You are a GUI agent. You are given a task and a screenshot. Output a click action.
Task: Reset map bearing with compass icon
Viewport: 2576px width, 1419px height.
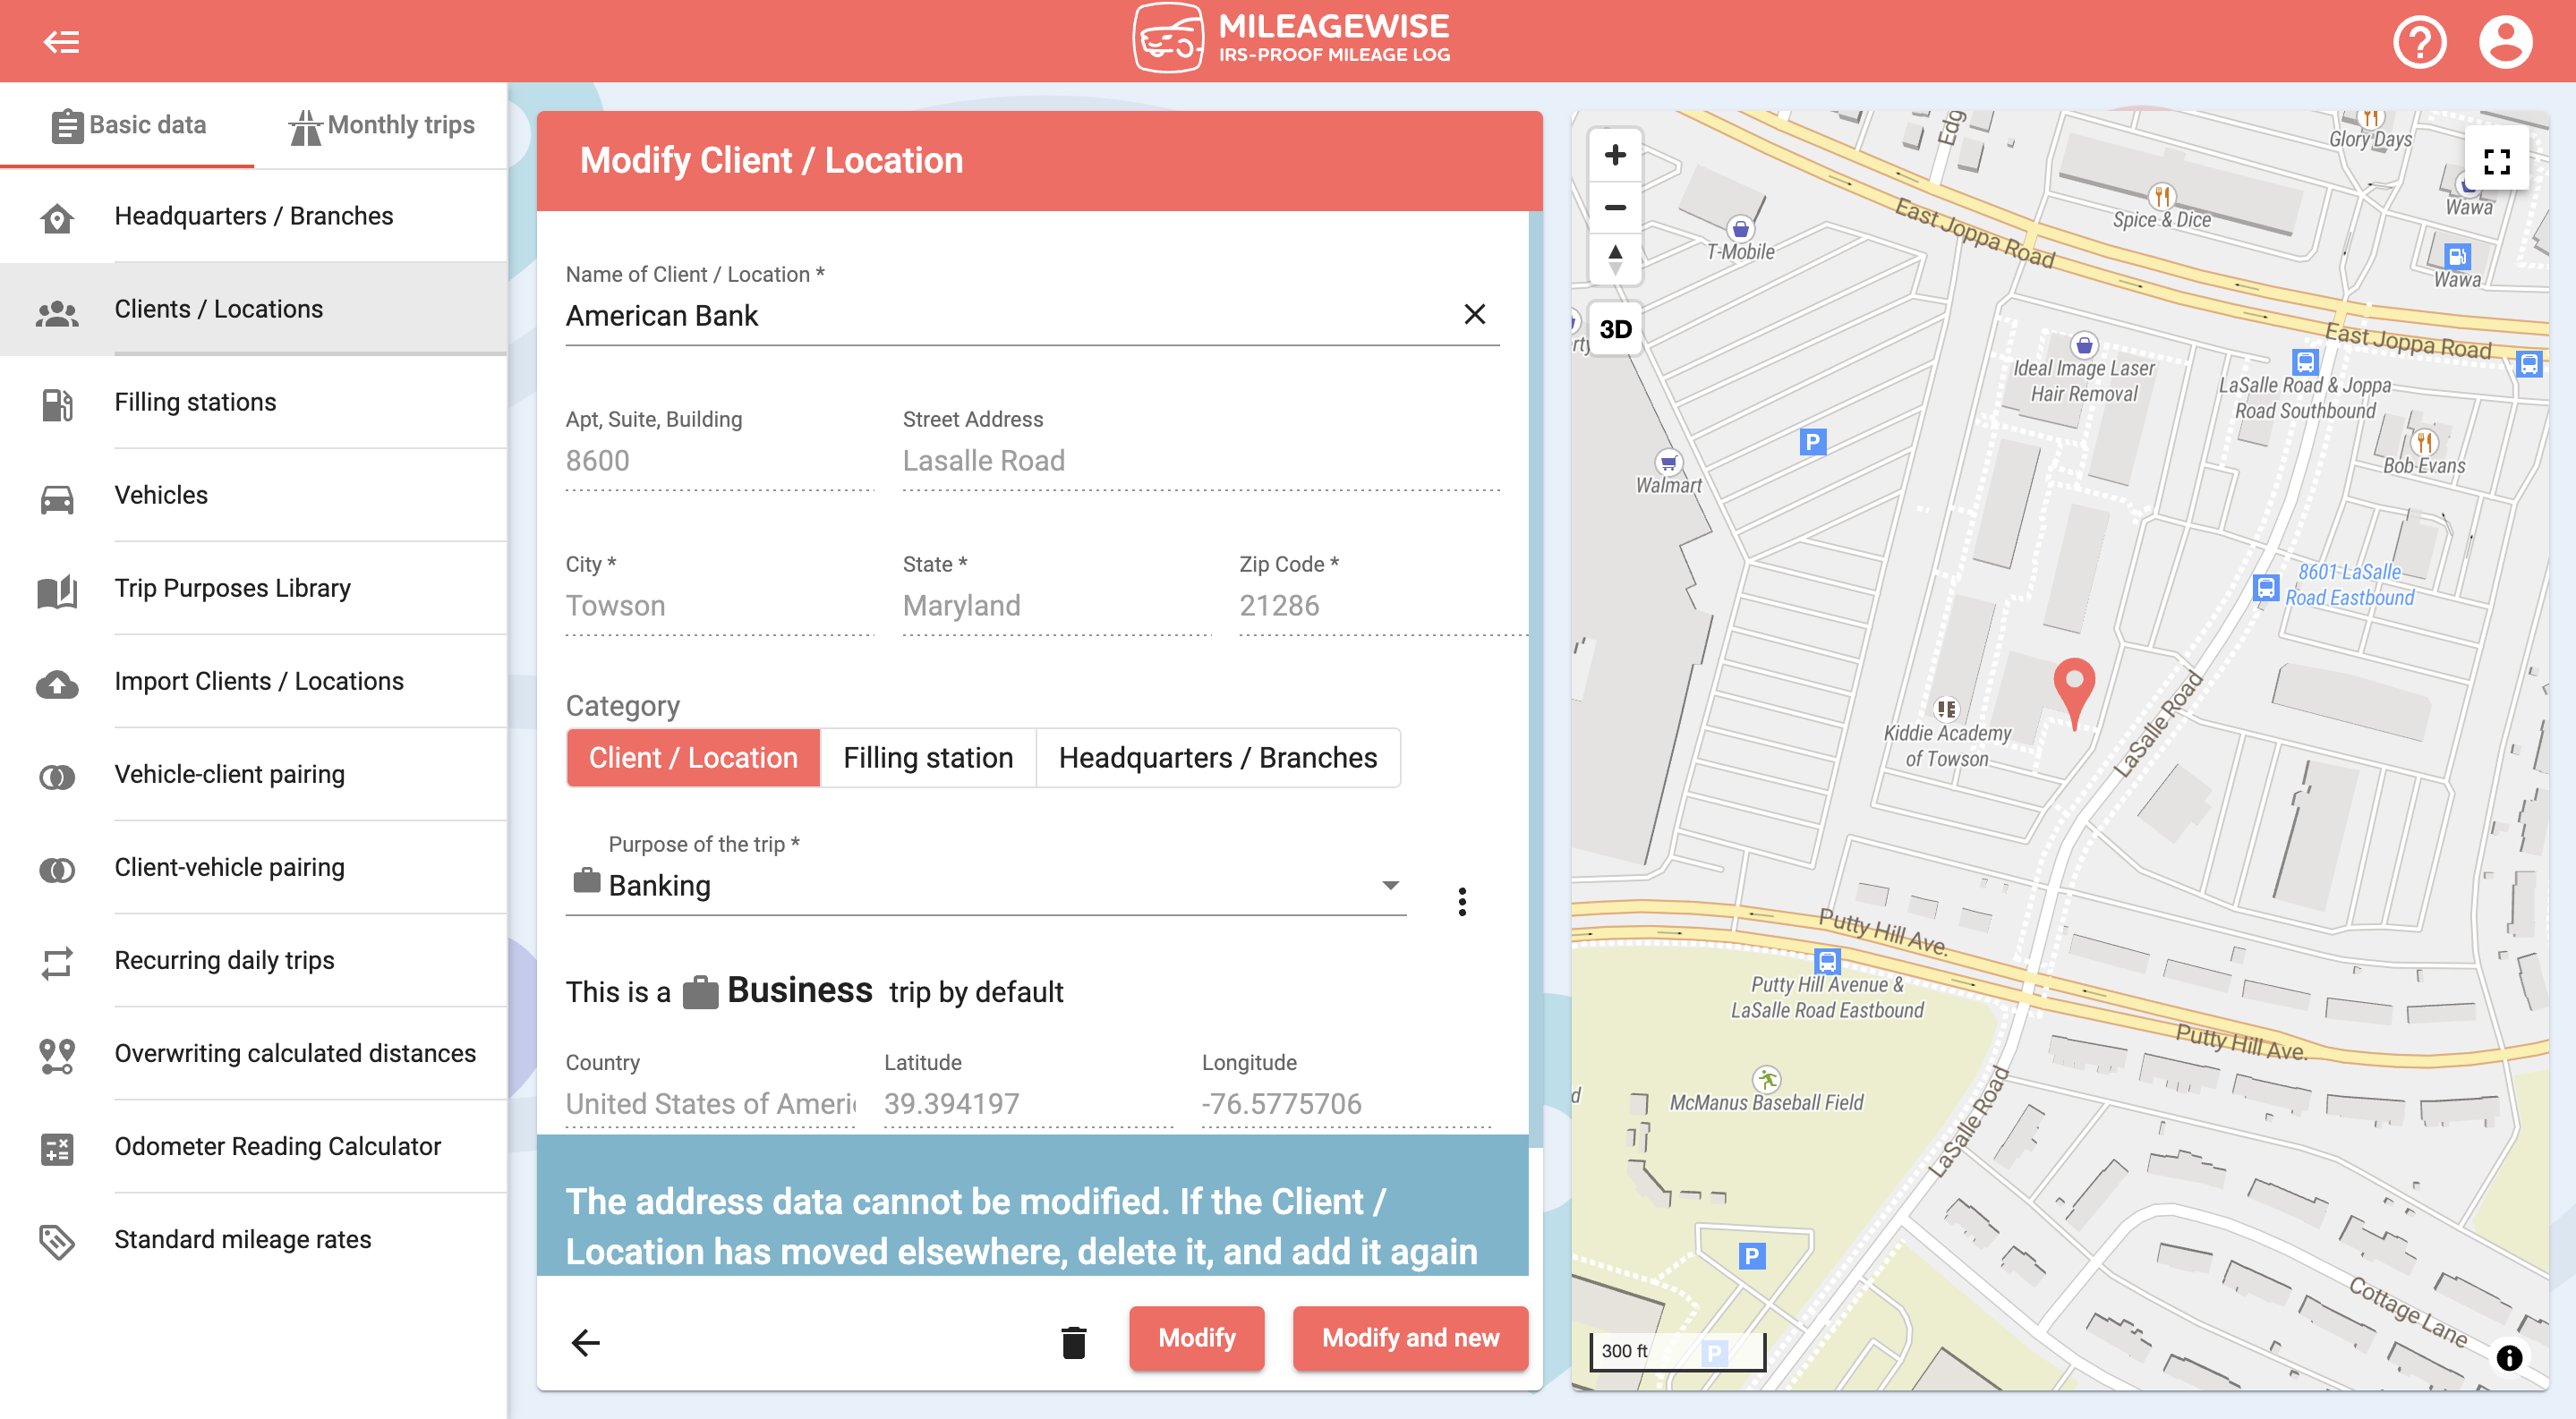click(1615, 259)
